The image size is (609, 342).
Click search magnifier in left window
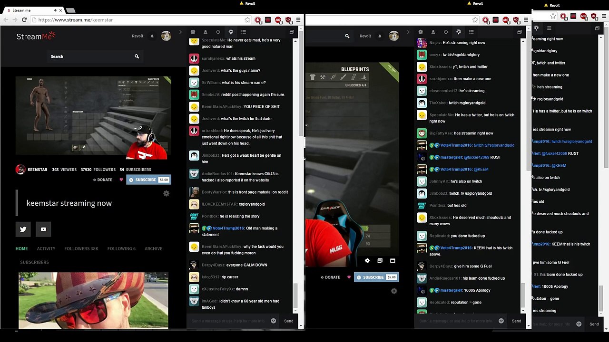click(137, 57)
